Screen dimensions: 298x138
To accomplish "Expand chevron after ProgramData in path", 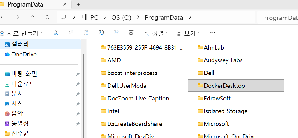I will (190, 17).
